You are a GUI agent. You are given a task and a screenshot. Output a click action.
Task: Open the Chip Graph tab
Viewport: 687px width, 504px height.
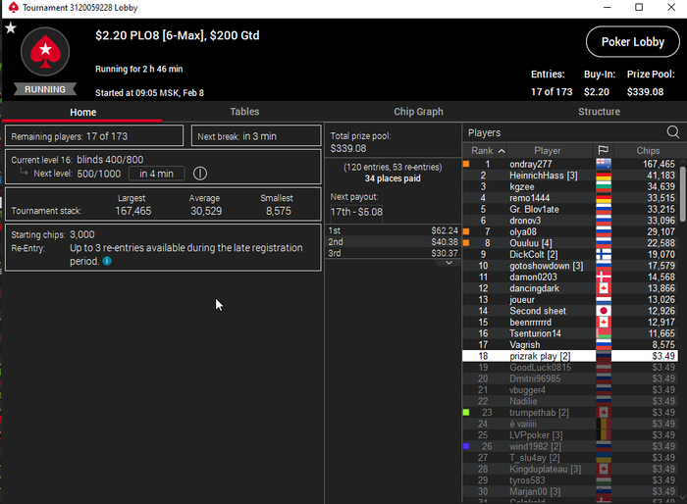[x=418, y=112]
